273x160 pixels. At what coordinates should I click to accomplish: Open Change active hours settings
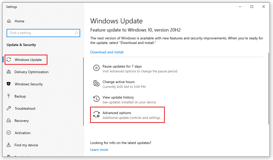(x=119, y=82)
